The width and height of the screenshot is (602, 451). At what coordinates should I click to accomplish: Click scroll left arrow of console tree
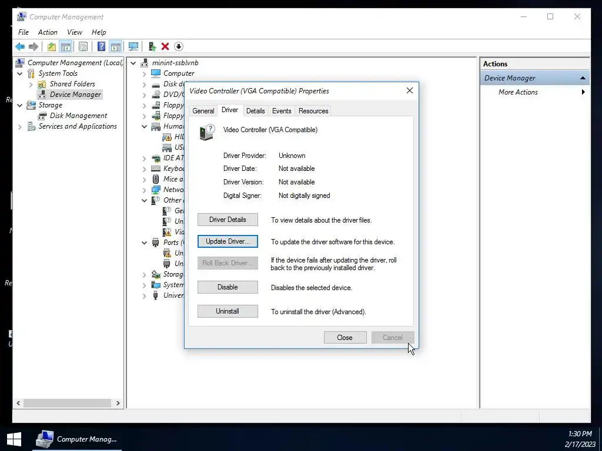point(18,403)
